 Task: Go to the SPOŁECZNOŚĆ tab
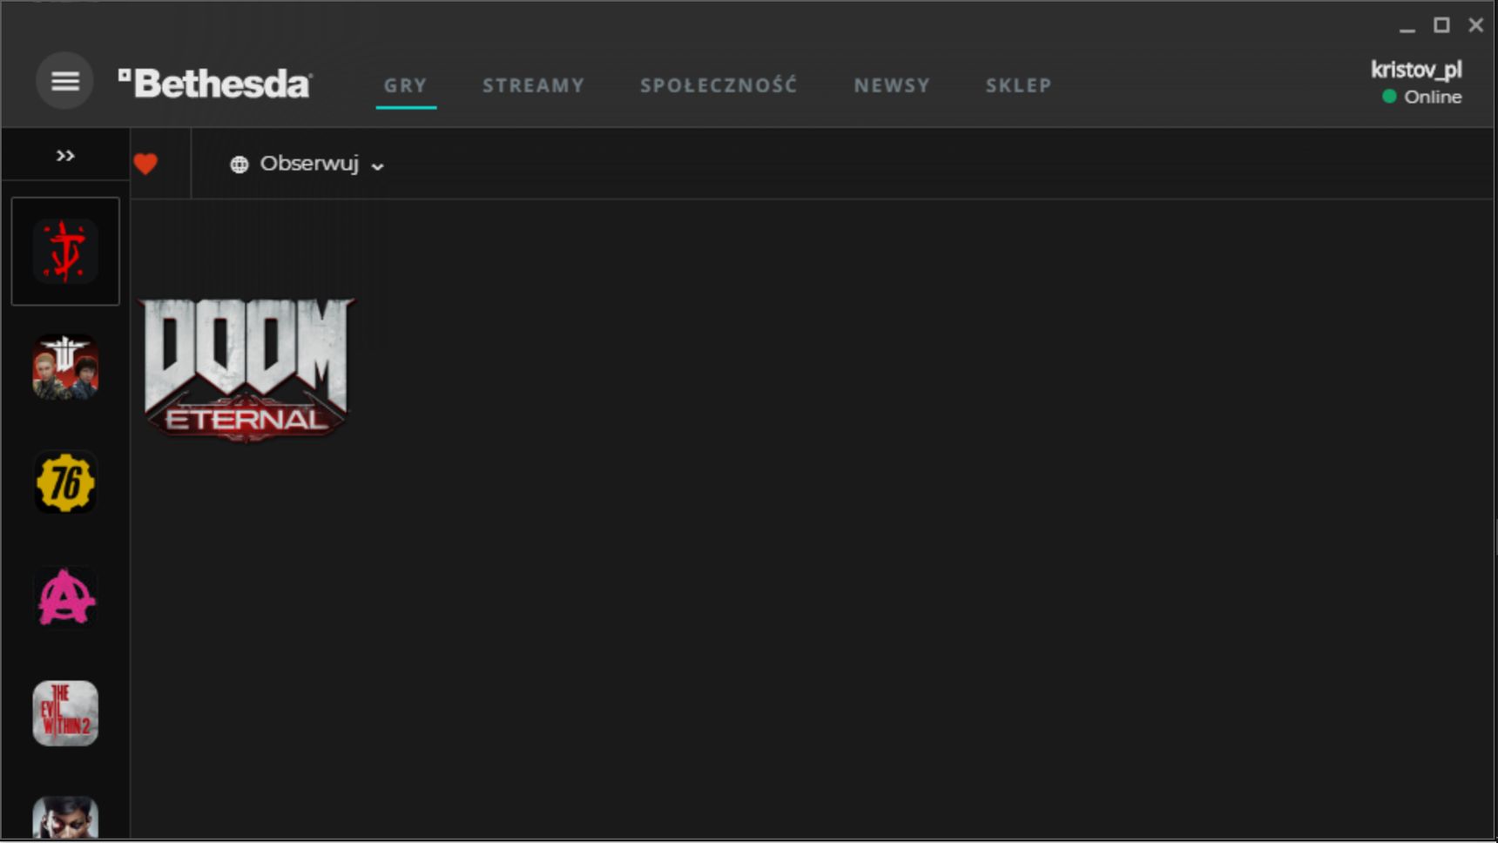(719, 85)
